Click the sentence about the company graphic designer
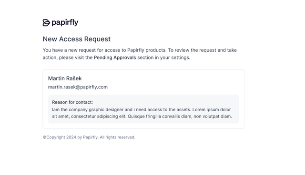The image size is (305, 175). point(122,110)
